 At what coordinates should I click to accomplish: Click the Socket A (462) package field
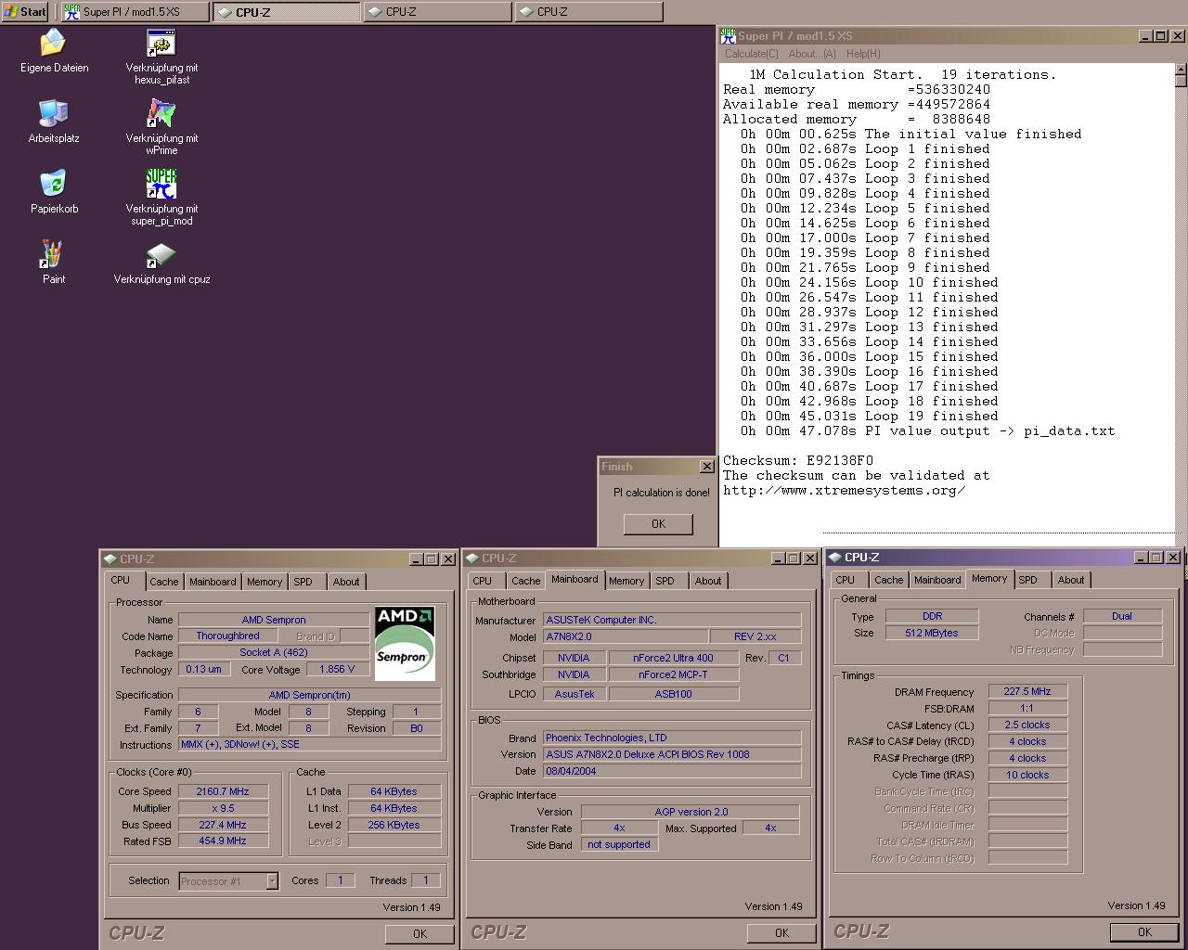(x=274, y=652)
